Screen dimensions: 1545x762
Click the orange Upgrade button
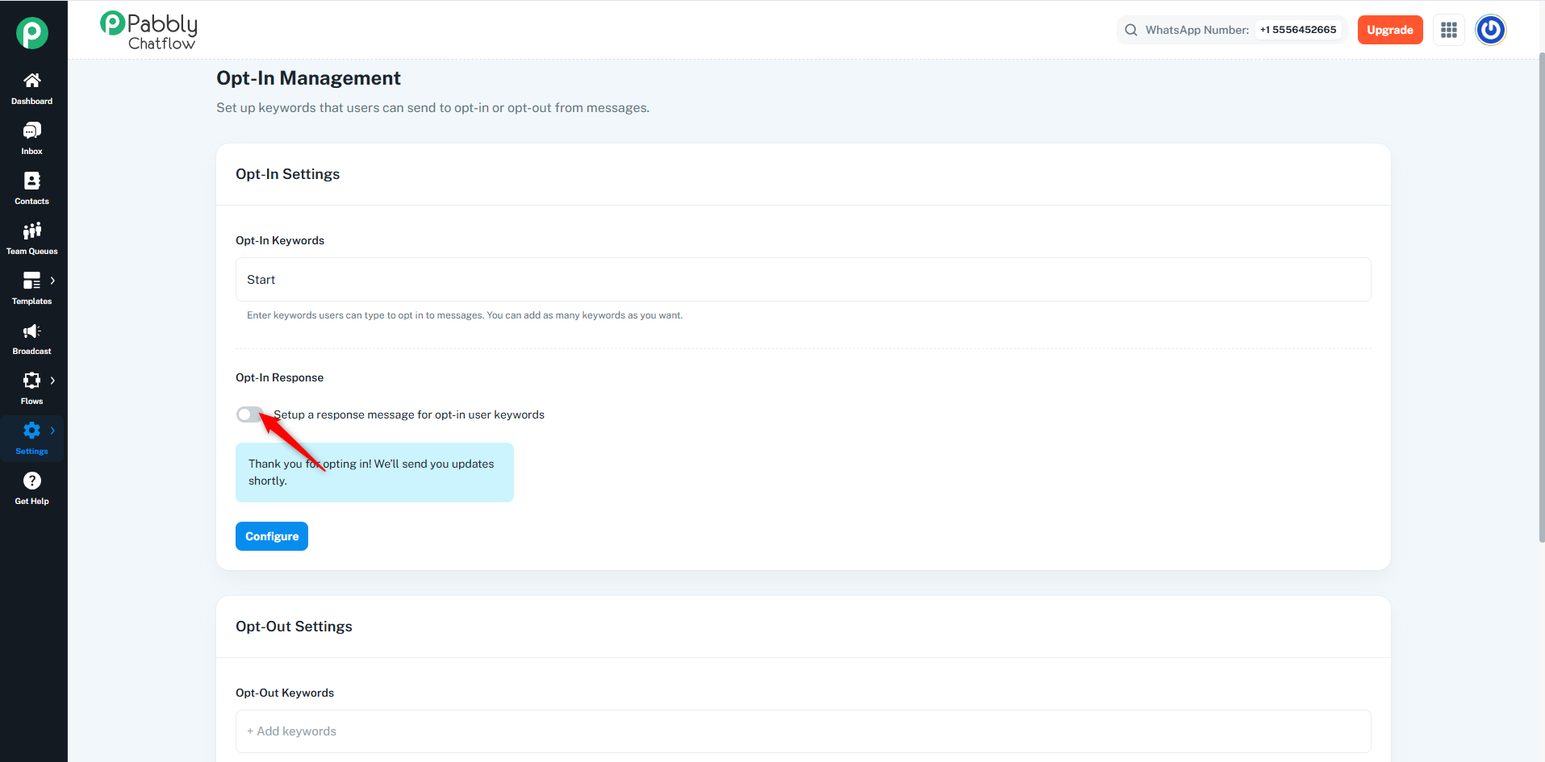(x=1389, y=30)
